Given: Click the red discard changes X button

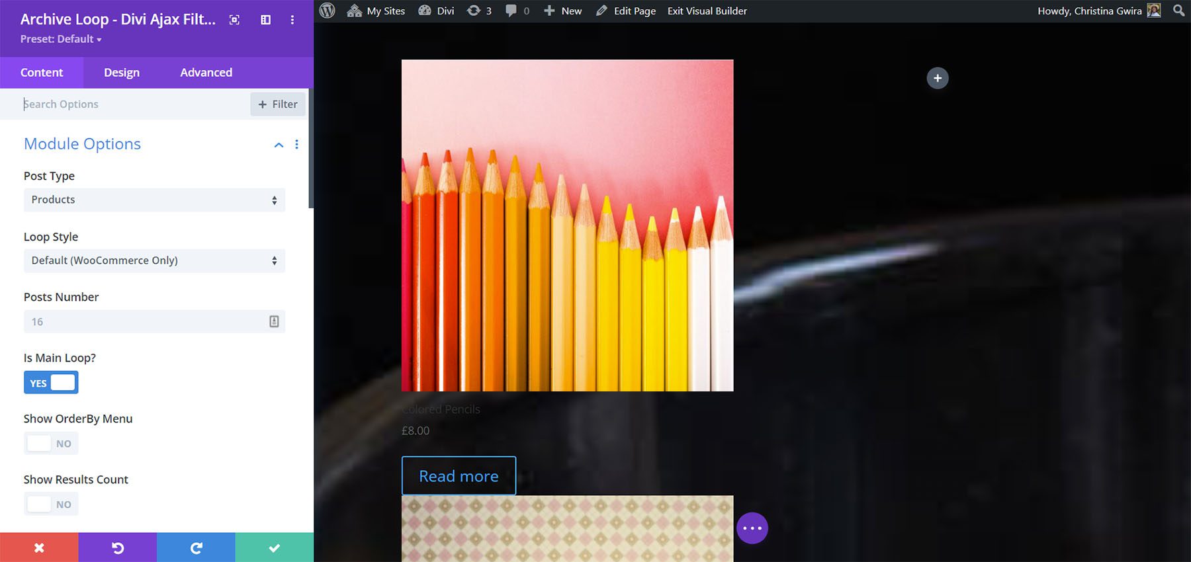Looking at the screenshot, I should (x=39, y=547).
